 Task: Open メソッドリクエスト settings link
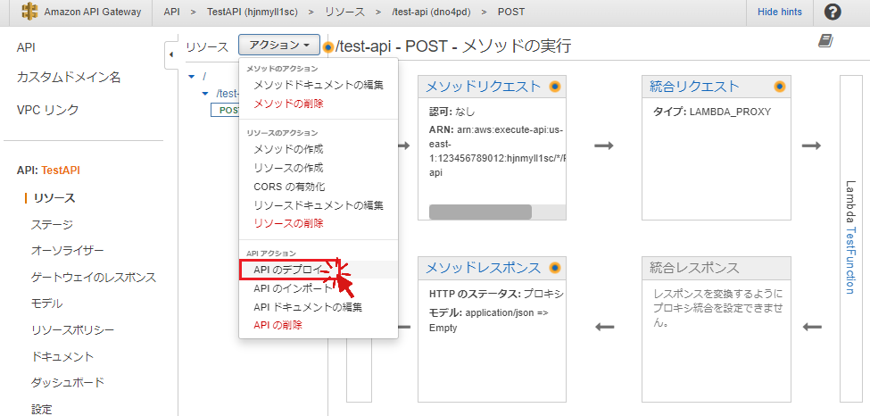click(x=483, y=87)
